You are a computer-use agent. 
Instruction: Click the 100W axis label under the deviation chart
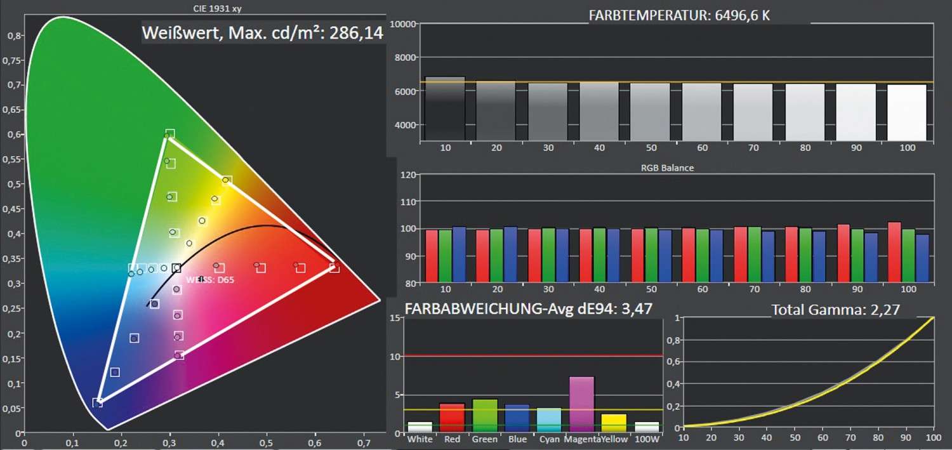coord(647,440)
